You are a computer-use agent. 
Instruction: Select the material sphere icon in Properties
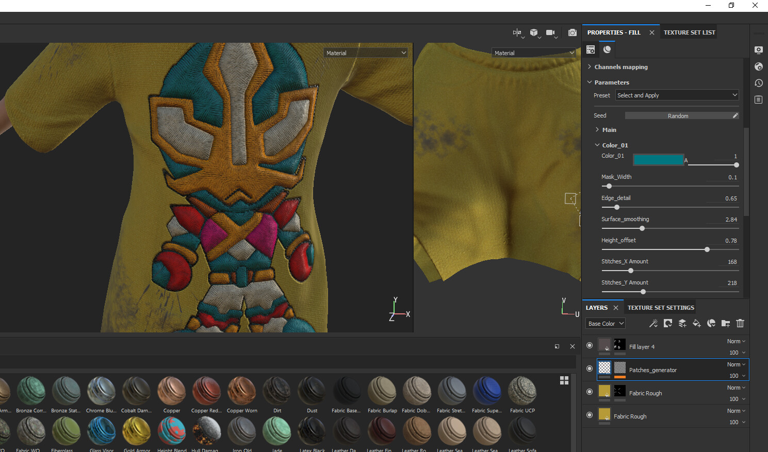[607, 49]
